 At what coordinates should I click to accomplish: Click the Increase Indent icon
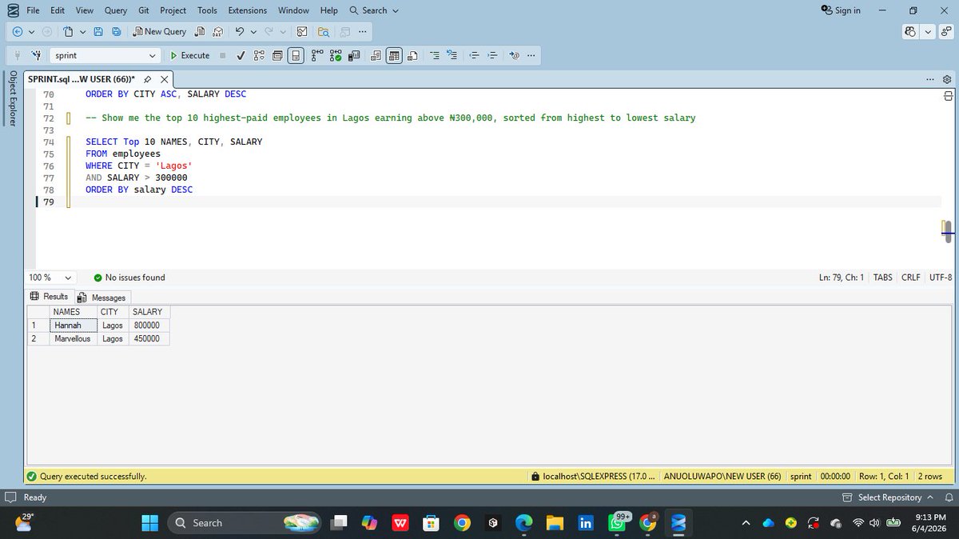click(x=492, y=56)
